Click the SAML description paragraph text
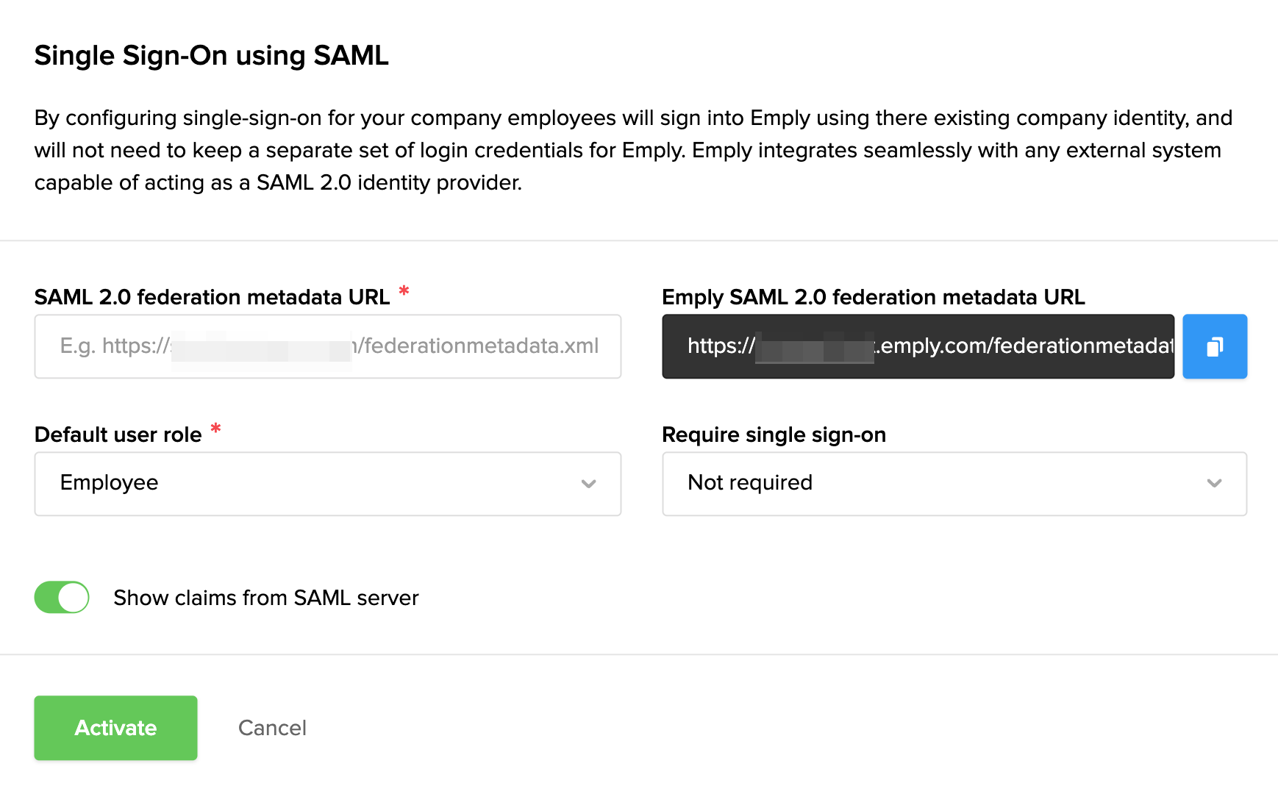 632,150
